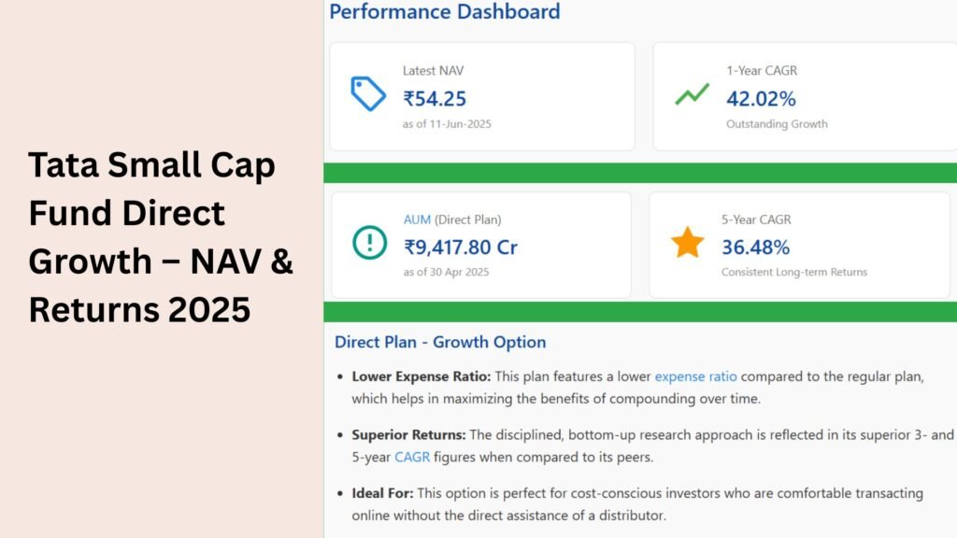Click the ₹54.25 Latest NAV value
The width and height of the screenshot is (957, 538).
(435, 98)
